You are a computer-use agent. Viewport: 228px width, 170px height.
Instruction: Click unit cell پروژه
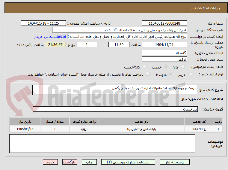pos(84,129)
